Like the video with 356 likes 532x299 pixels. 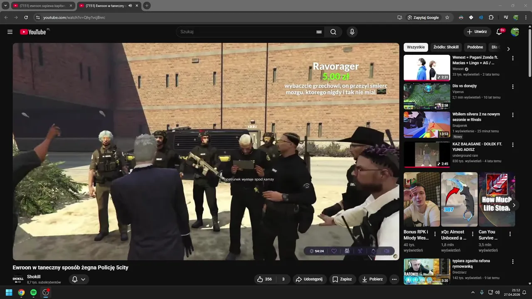click(x=265, y=279)
